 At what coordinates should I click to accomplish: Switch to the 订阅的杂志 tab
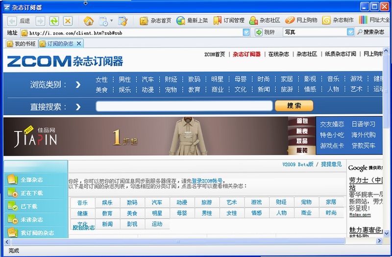click(60, 44)
